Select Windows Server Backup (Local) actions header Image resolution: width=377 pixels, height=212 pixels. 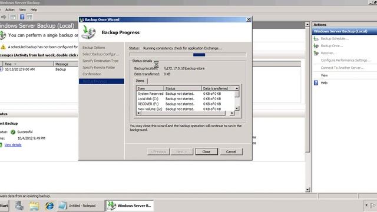(345, 31)
